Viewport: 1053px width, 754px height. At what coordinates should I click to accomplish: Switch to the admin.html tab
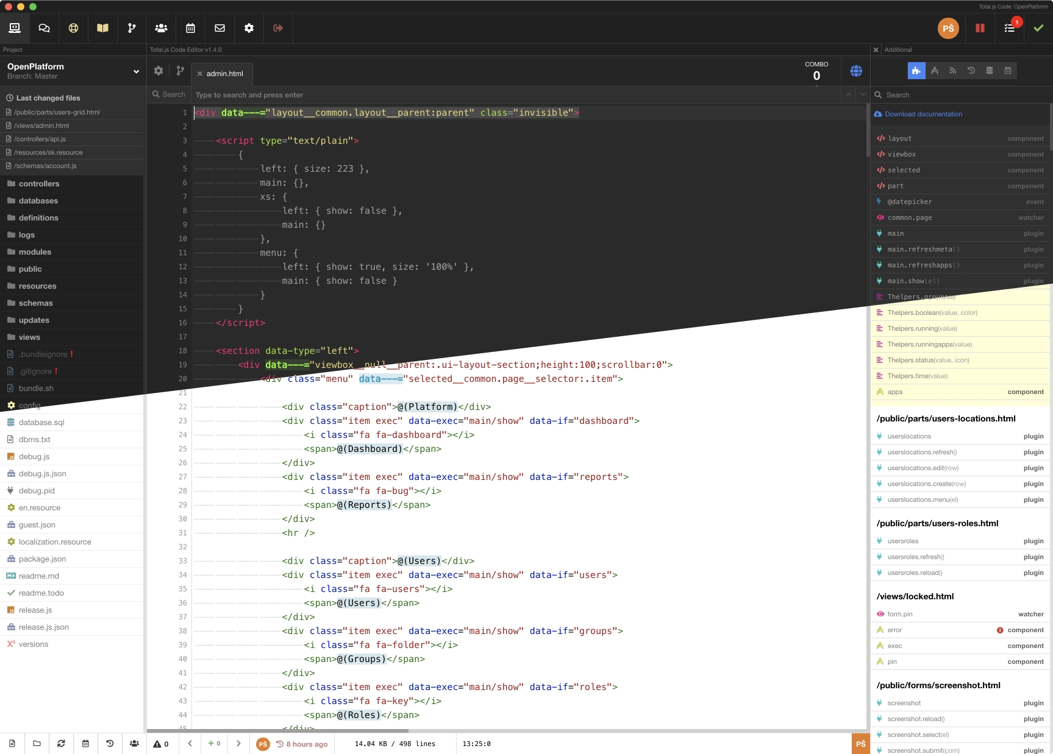click(224, 74)
